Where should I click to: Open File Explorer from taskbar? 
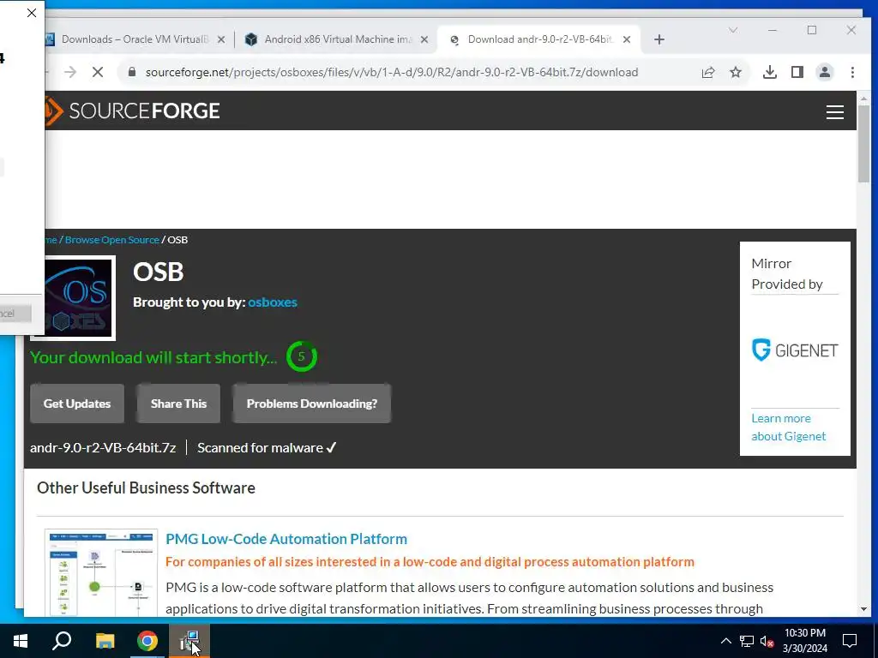[x=105, y=641]
